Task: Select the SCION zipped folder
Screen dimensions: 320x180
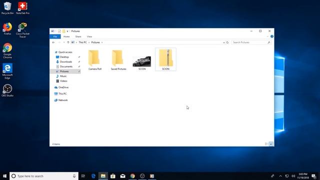Action: coord(165,59)
